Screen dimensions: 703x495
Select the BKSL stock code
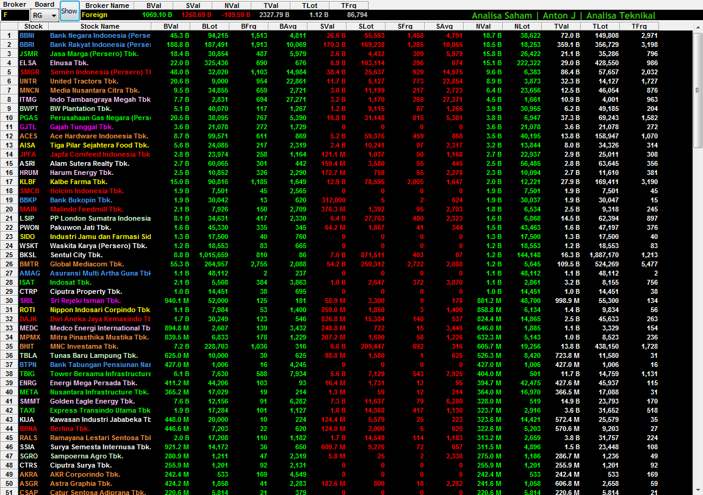tap(28, 255)
